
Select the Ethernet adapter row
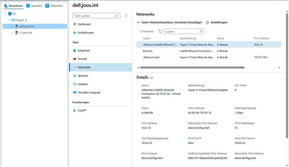point(209,51)
